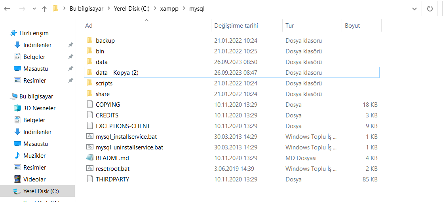
Task: Expand chevron between xampp and mysql breadcrumbs
Action: point(184,9)
